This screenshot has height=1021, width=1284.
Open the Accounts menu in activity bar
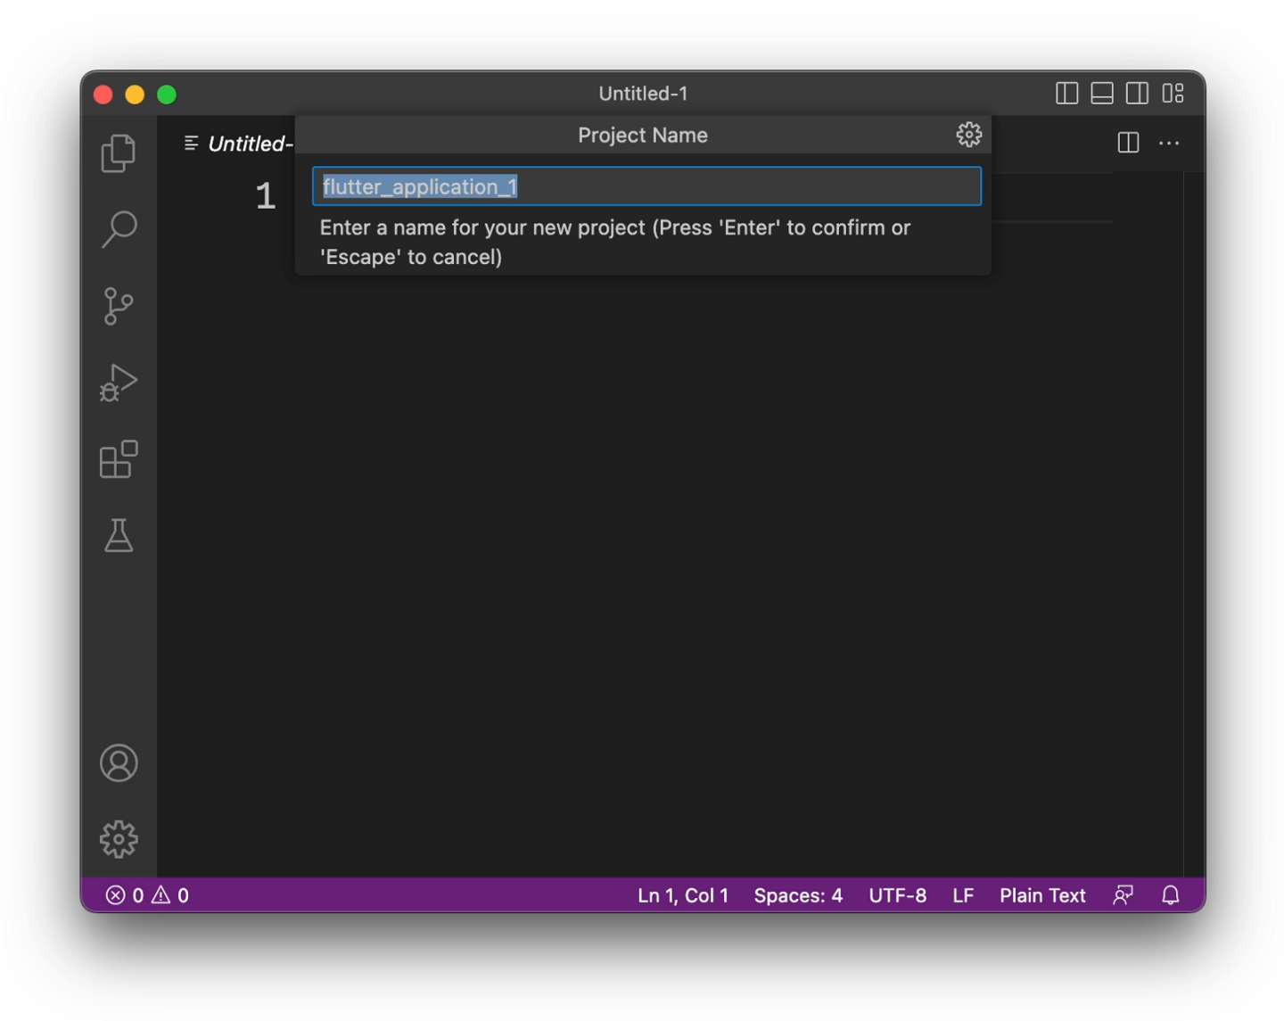119,763
